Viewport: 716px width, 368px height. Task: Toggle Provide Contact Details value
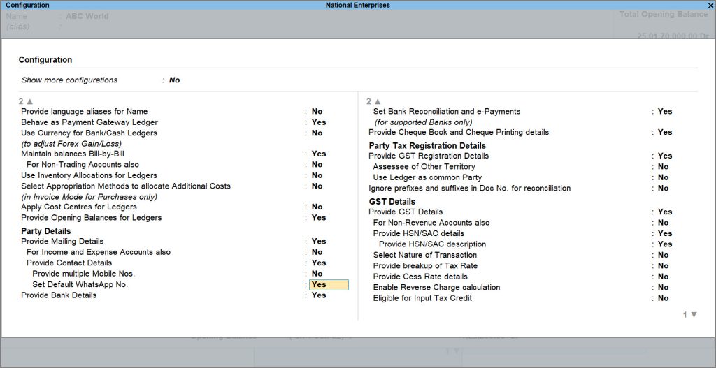click(319, 263)
